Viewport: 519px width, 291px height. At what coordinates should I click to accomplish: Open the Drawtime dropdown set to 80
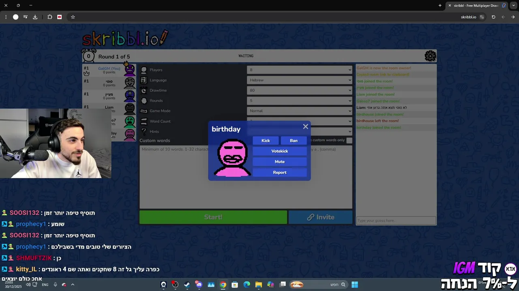[300, 91]
